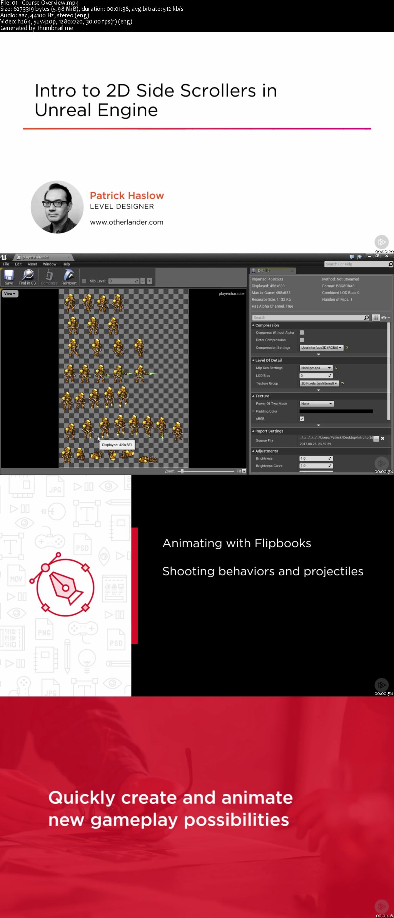This screenshot has height=918, width=394.
Task: Open the Details view options eye menu
Action: click(x=385, y=318)
